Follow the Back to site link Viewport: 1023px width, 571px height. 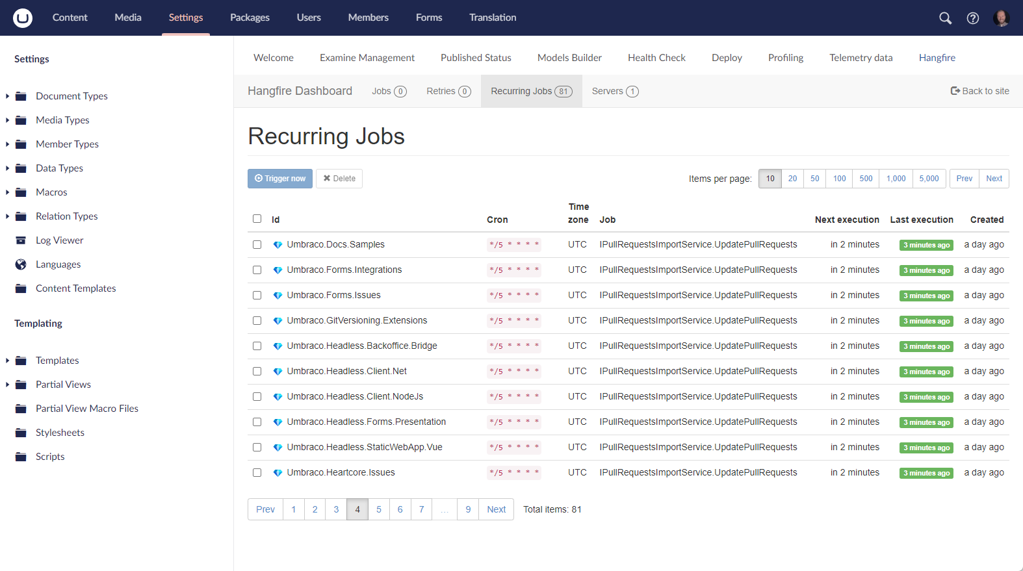pyautogui.click(x=980, y=91)
